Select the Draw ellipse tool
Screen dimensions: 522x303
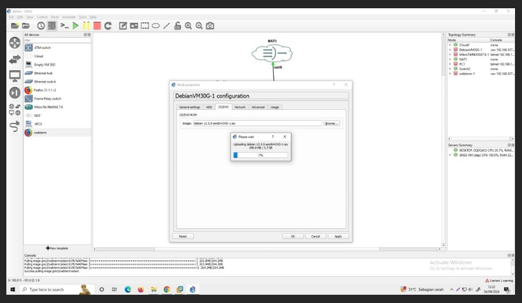[x=156, y=26]
